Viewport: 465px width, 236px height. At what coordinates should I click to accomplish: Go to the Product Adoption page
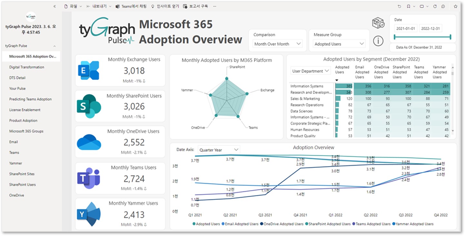click(x=23, y=121)
